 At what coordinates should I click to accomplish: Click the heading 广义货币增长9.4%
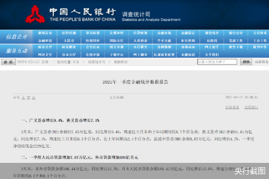pos(46,120)
